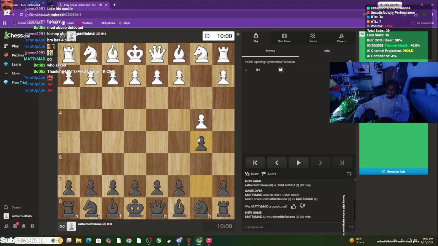The image size is (438, 246).
Task: Open the pink music app in the taskbar
Action: coord(209,241)
